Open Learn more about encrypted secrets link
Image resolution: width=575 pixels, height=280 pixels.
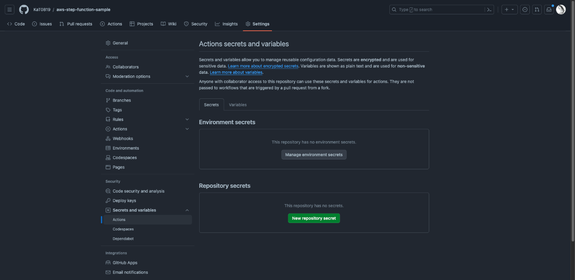click(x=263, y=66)
